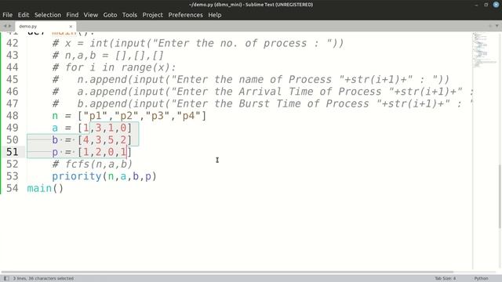This screenshot has height=282, width=502.
Task: Open the Find menu
Action: coord(72,15)
